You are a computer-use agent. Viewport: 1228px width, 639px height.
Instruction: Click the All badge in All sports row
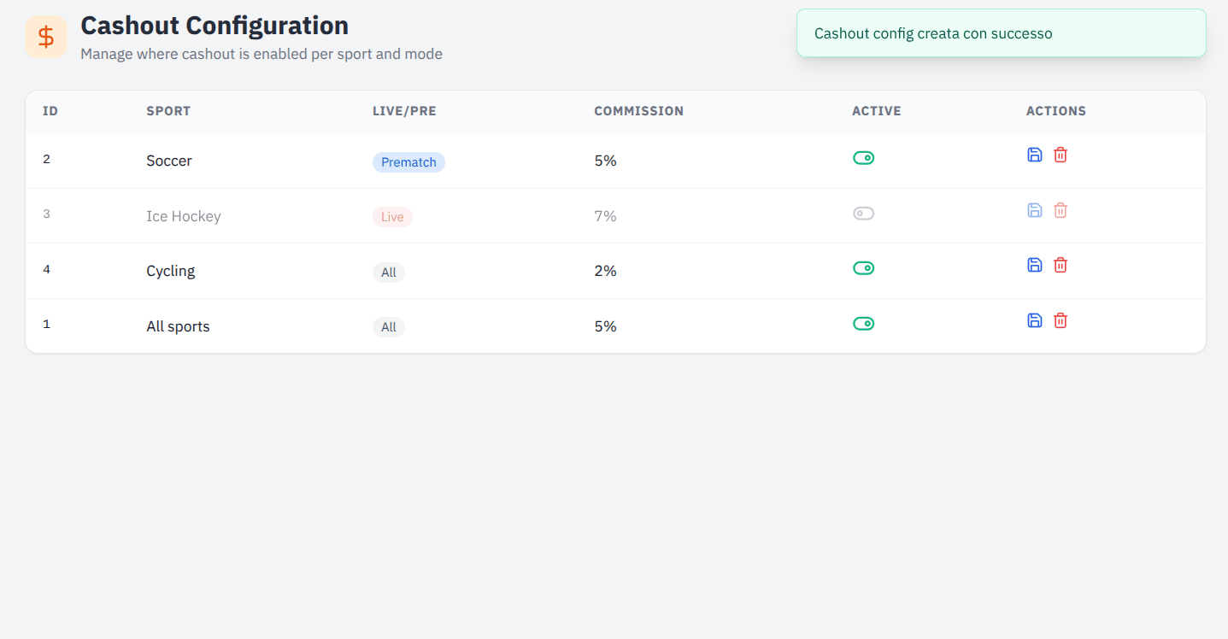[389, 327]
